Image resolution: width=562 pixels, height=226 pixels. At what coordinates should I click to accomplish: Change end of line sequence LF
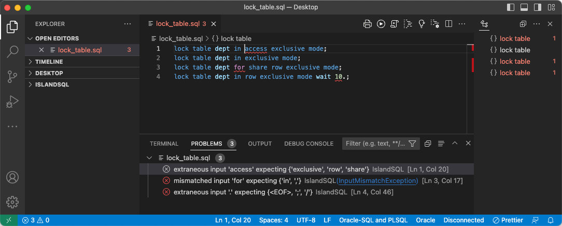tap(327, 220)
